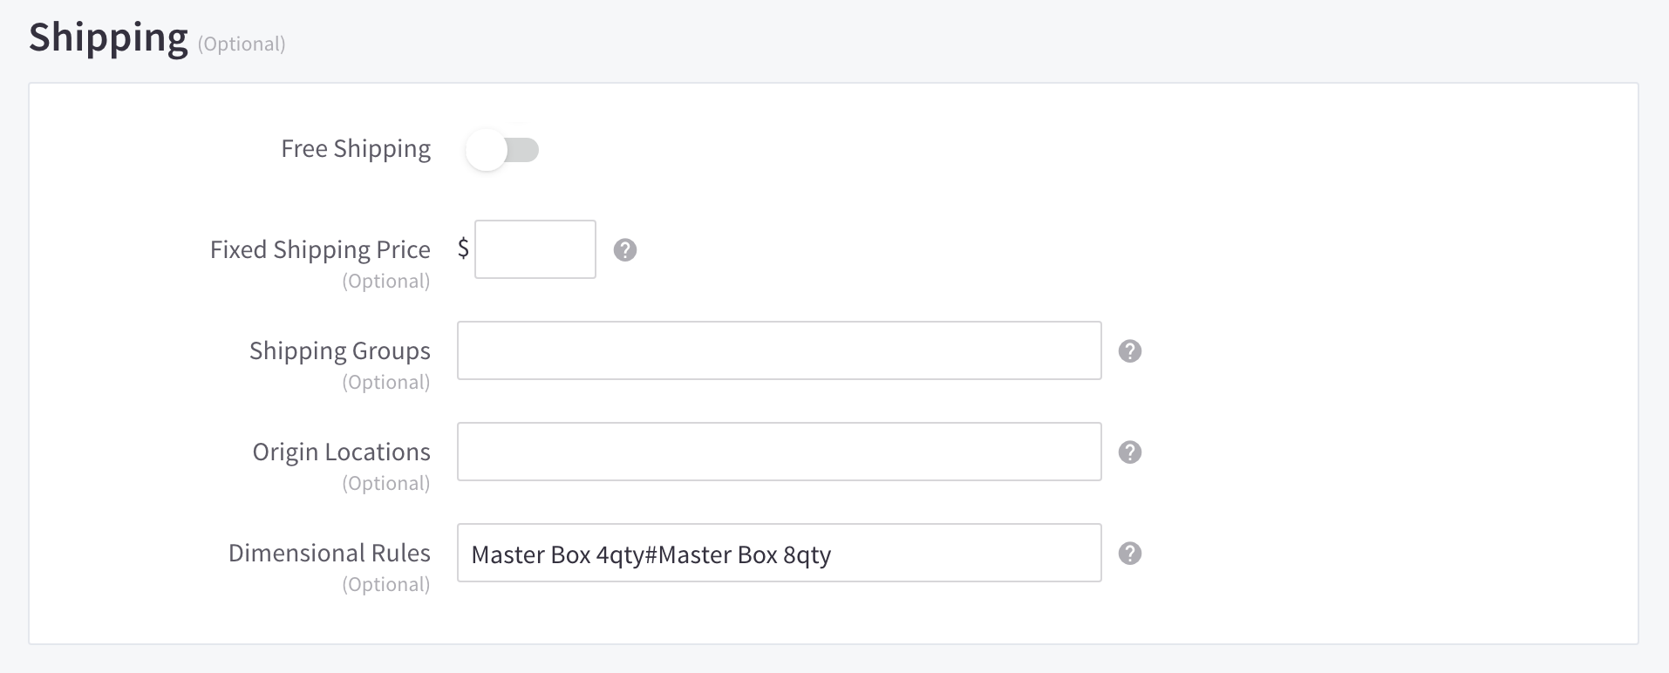
Task: Click the Fixed Shipping Price label
Action: (x=319, y=250)
